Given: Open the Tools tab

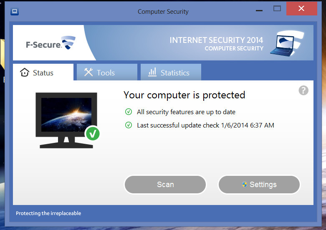Looking at the screenshot, I should pos(107,72).
